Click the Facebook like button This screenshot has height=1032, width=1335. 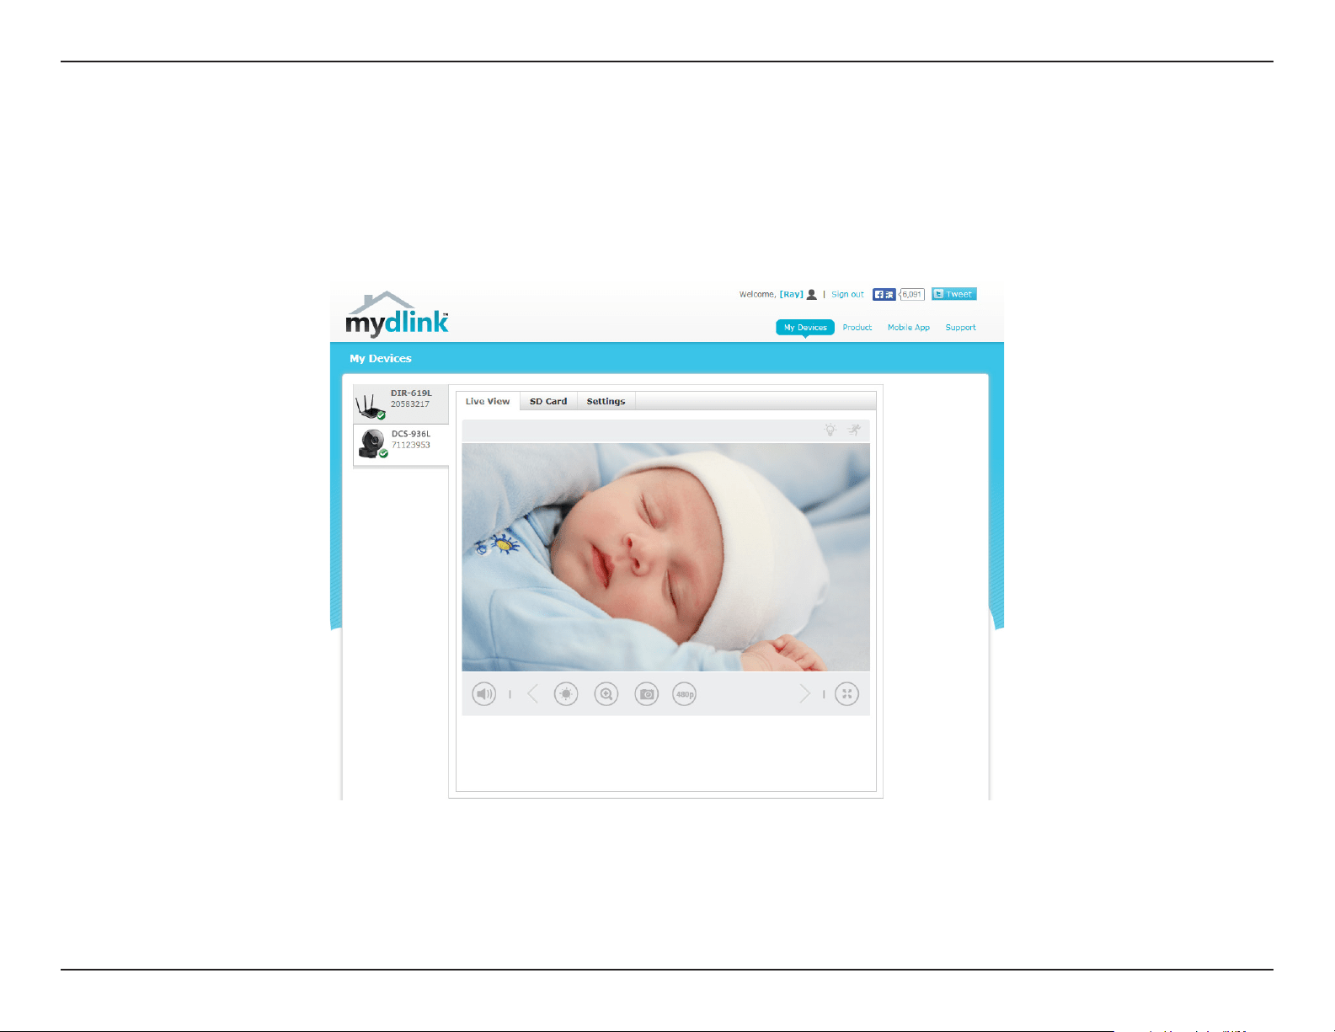click(x=884, y=294)
